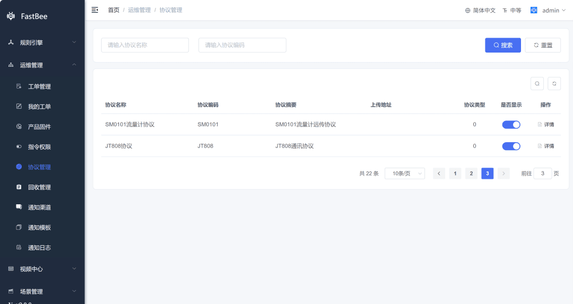Collapse the 运维管理 submenu
The width and height of the screenshot is (573, 304).
tap(74, 65)
